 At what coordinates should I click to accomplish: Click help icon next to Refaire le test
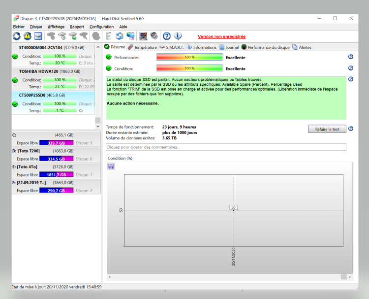351,129
